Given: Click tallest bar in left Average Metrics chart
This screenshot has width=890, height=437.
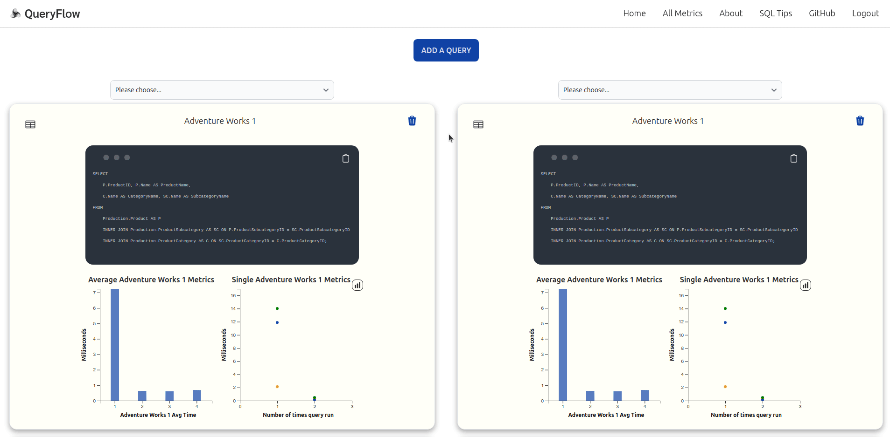Looking at the screenshot, I should [x=115, y=345].
